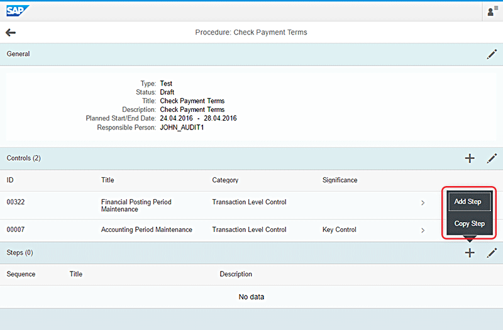Edit Controls section via pencil icon
Viewport: 503px width, 330px height.
point(492,158)
